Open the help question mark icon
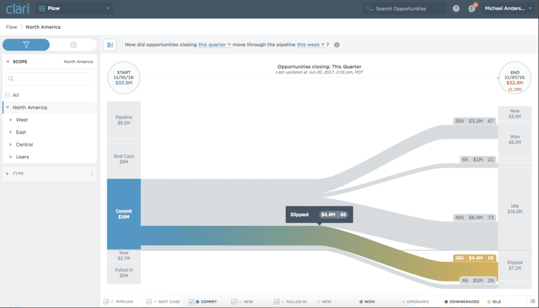Screen dimensions: 539x308 coord(456,8)
